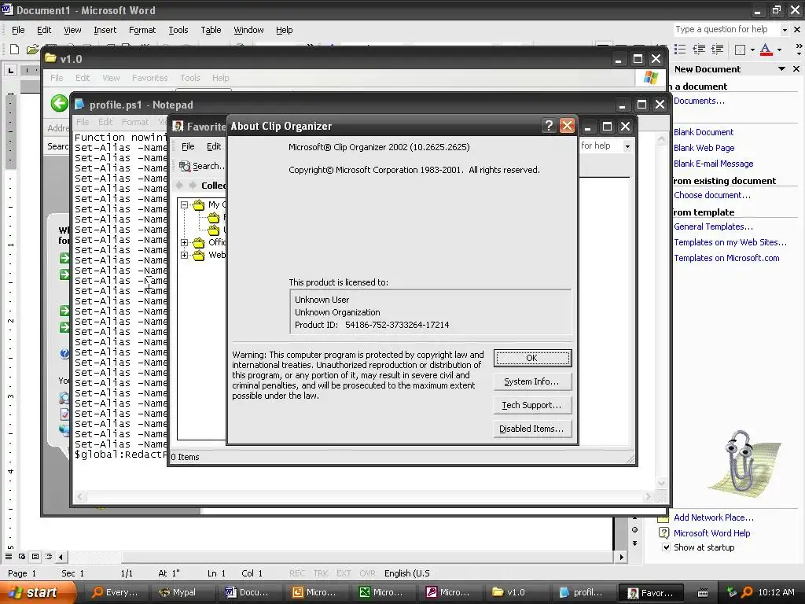Click My Collections folder icon in Clip Organizer tree
The height and width of the screenshot is (604, 805).
pos(199,205)
